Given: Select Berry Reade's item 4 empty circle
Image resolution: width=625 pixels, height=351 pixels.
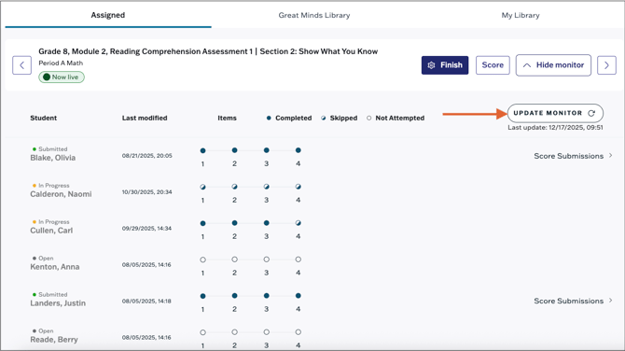Looking at the screenshot, I should [299, 332].
